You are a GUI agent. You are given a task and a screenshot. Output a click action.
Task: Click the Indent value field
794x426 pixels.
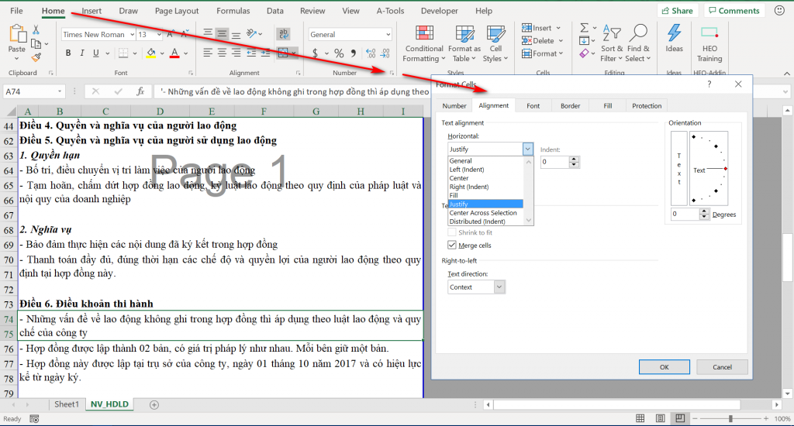[x=555, y=162]
